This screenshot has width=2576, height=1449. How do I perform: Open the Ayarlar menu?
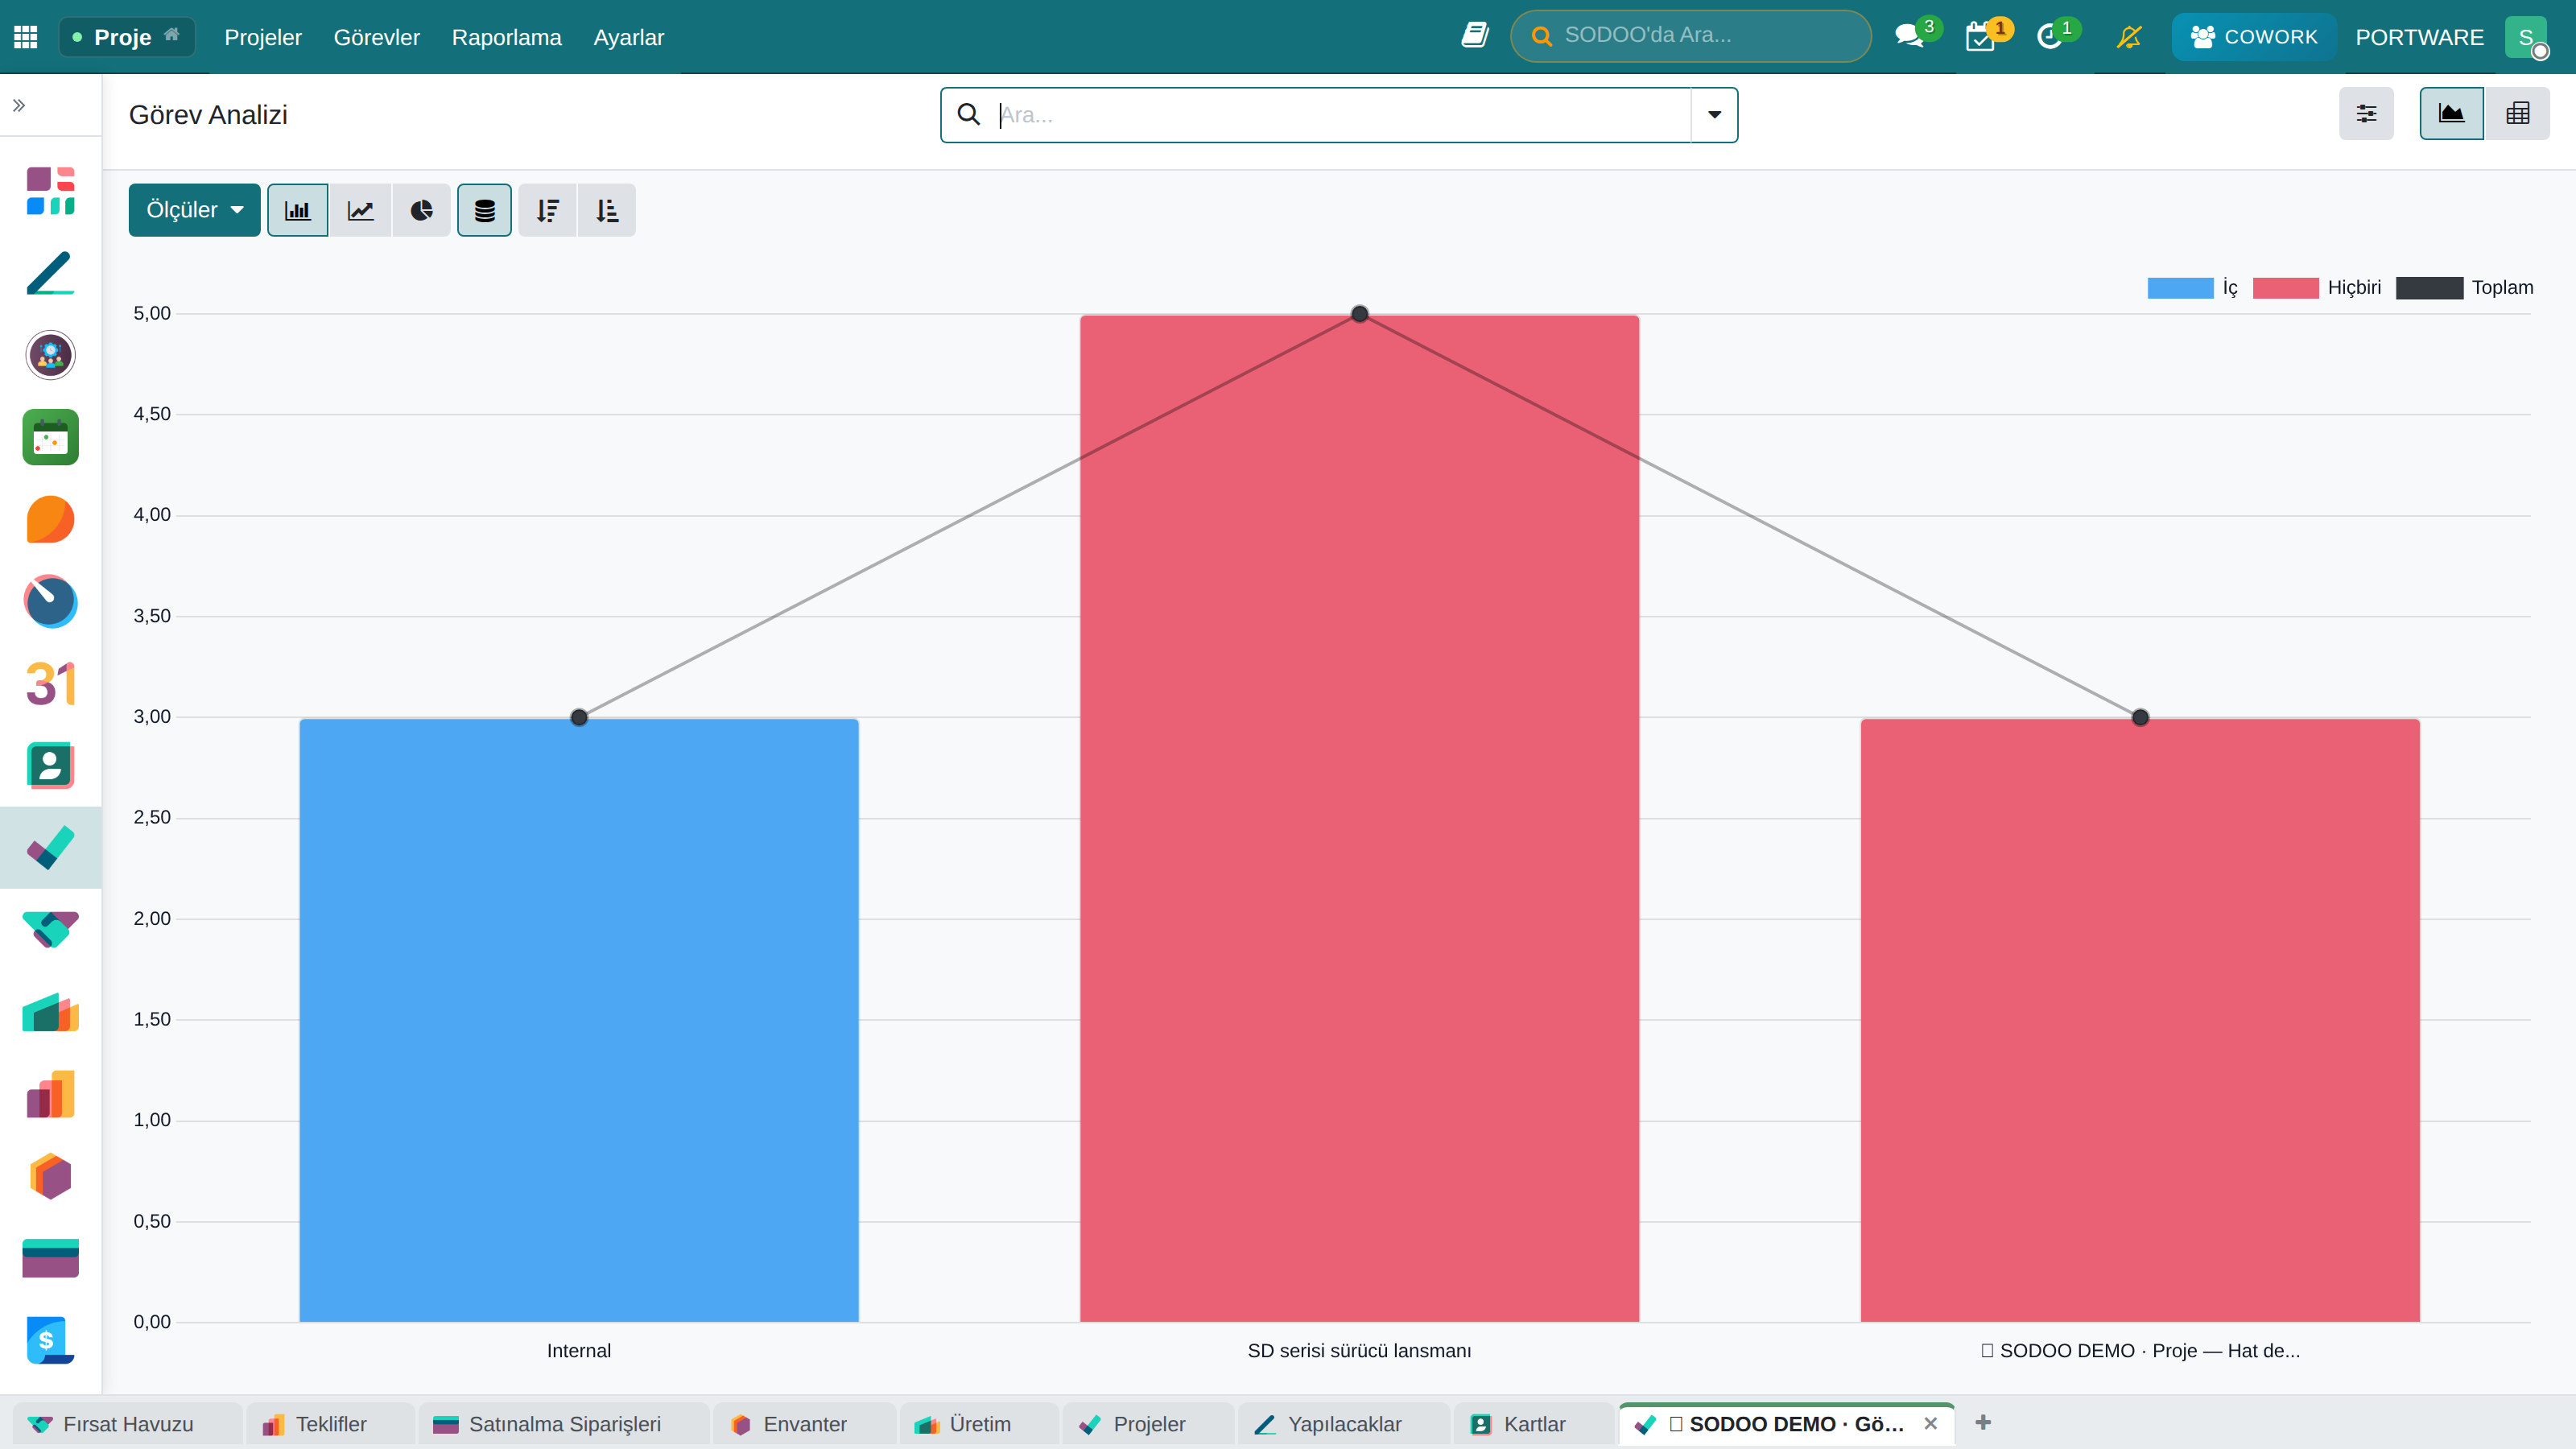click(x=629, y=37)
